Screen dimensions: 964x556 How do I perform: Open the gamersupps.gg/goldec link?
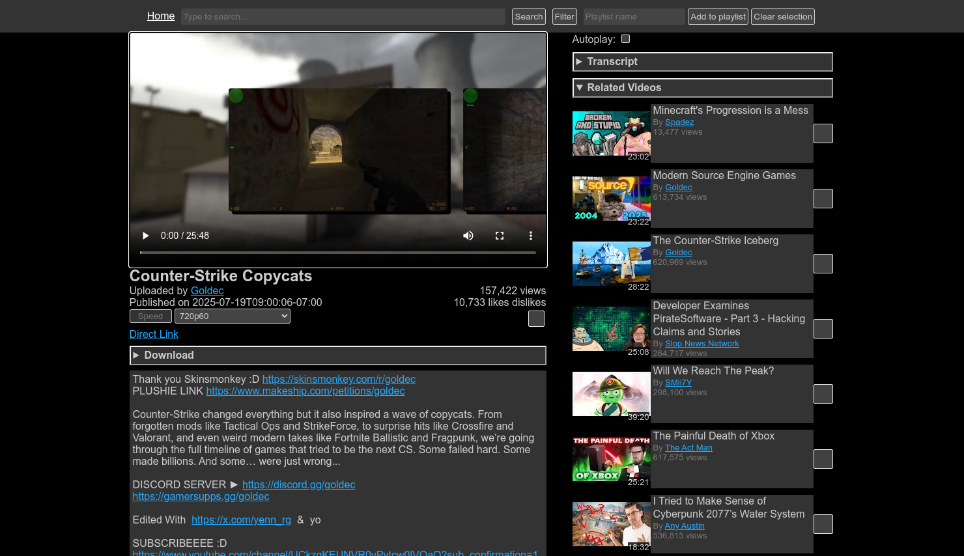tap(201, 497)
